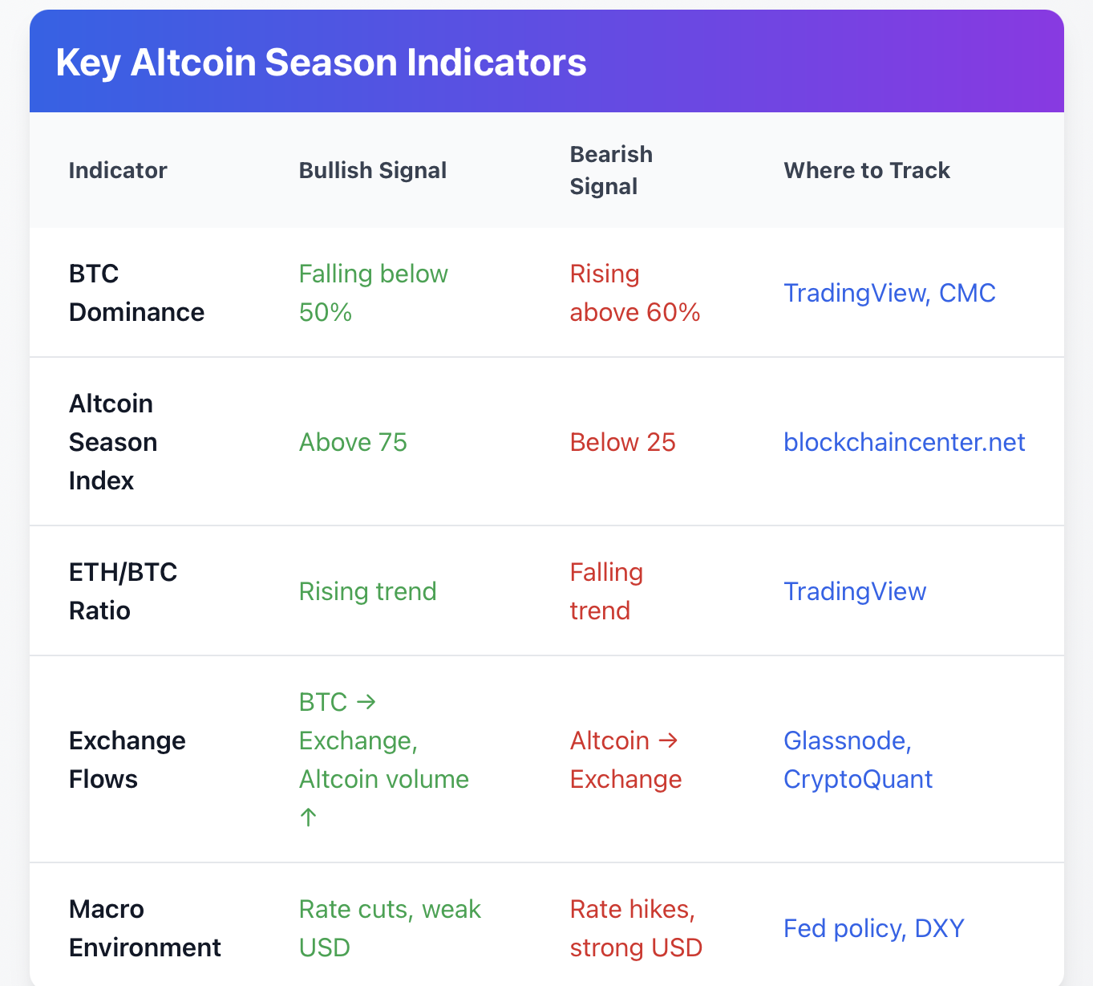This screenshot has height=986, width=1093.
Task: Click the TradingView link for ETH/BTC Ratio
Action: click(854, 591)
